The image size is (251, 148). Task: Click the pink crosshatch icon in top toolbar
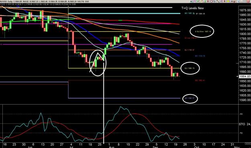[195, 1]
